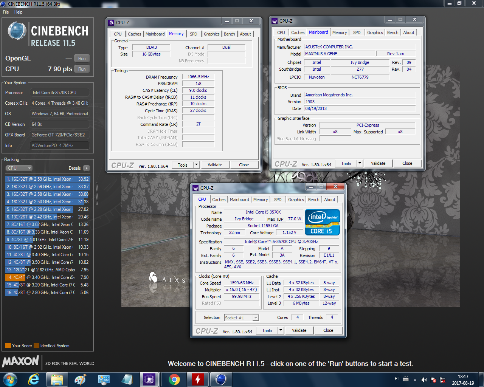
Task: Open Paint from the taskbar
Action: click(x=80, y=379)
